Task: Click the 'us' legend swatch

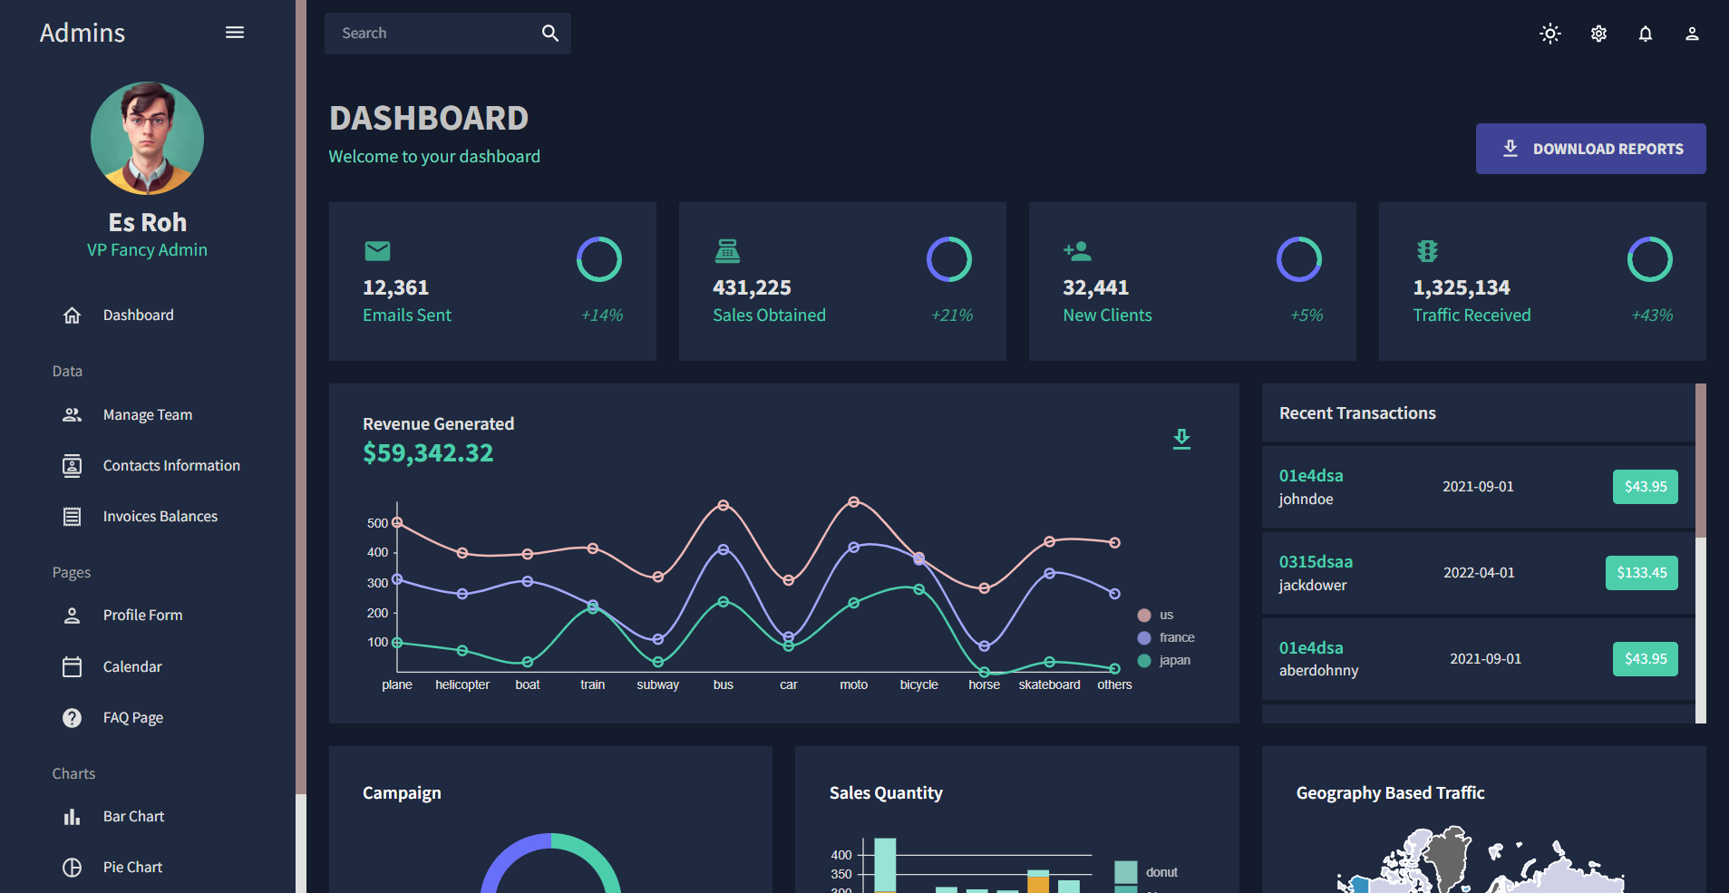Action: [1144, 616]
